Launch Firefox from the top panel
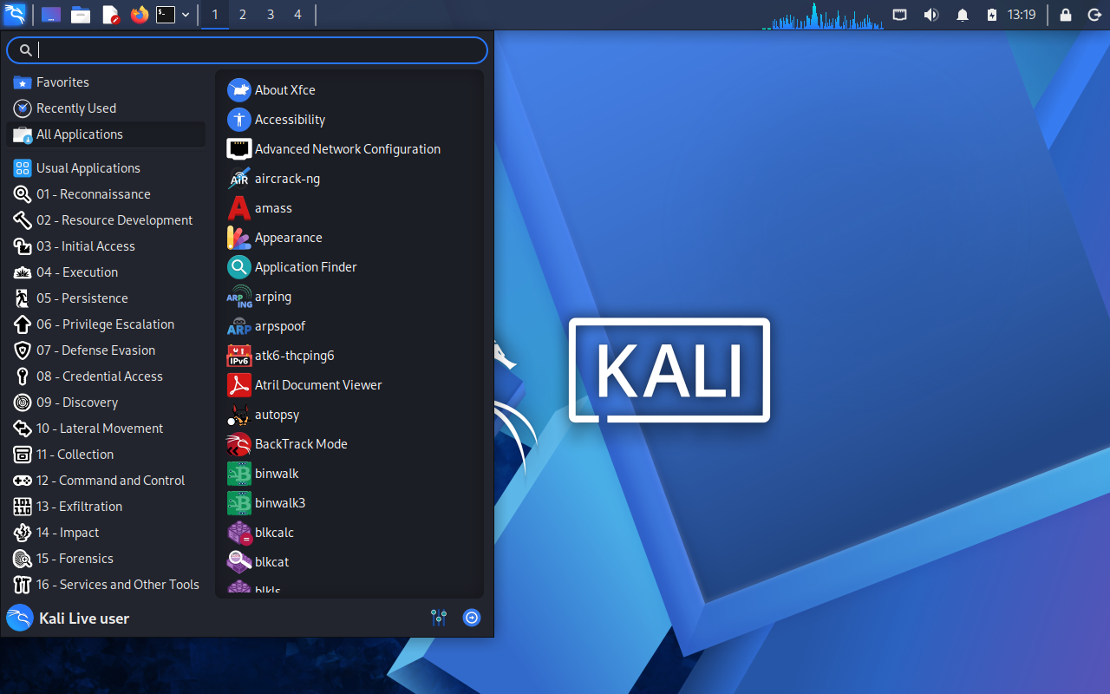Viewport: 1110px width, 694px height. coord(139,15)
